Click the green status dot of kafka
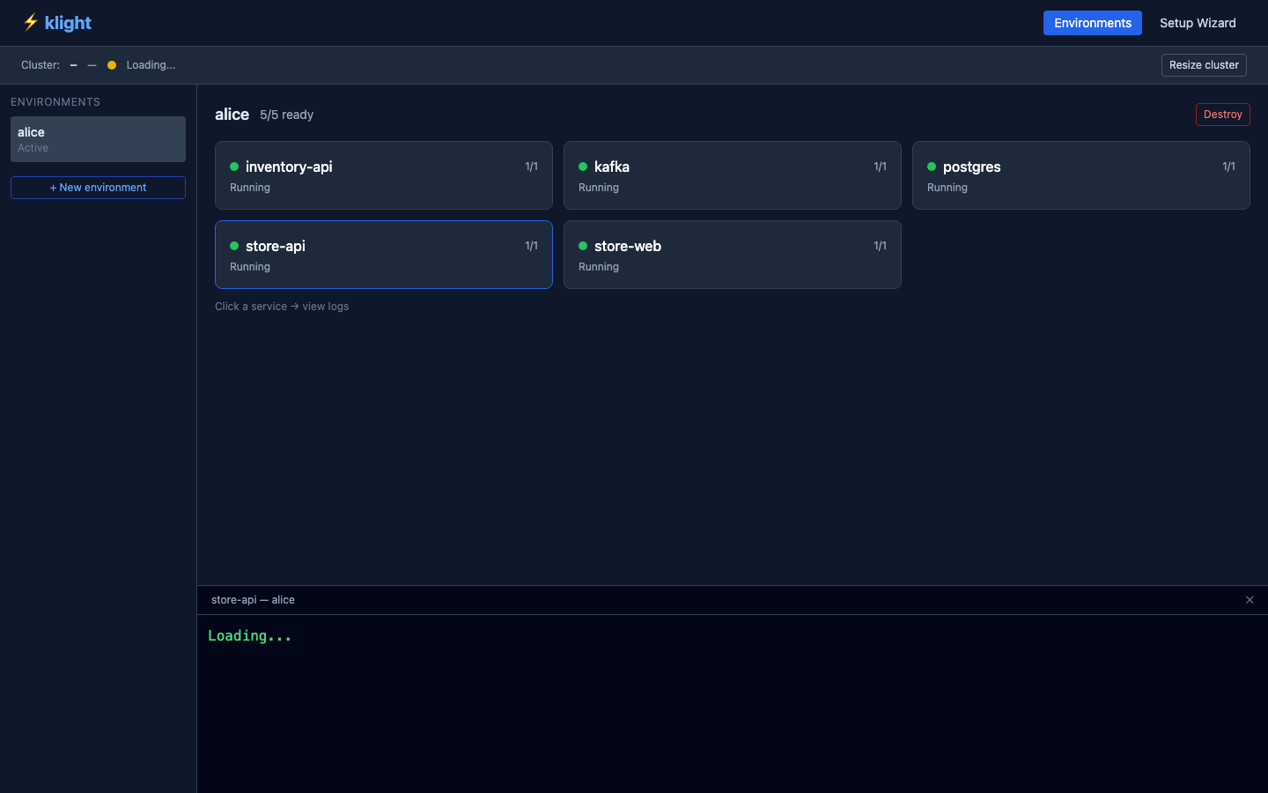 583,167
